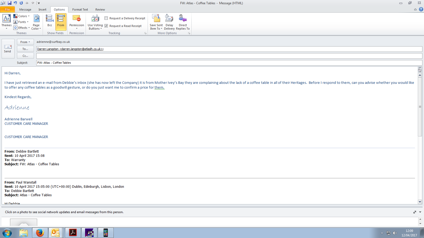Image resolution: width=424 pixels, height=238 pixels.
Task: Click the misspelled word "them." in the body
Action: click(x=159, y=88)
